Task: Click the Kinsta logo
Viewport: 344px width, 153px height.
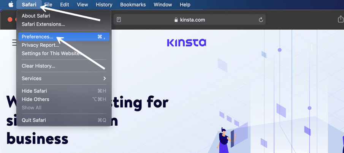Action: click(186, 42)
